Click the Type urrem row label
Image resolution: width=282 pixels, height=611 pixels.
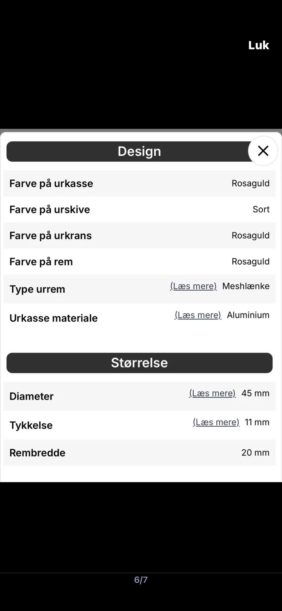tap(37, 289)
